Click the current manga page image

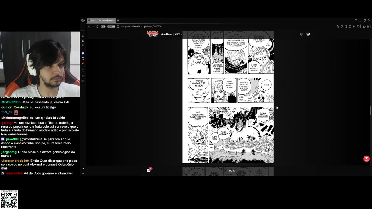[x=228, y=97]
